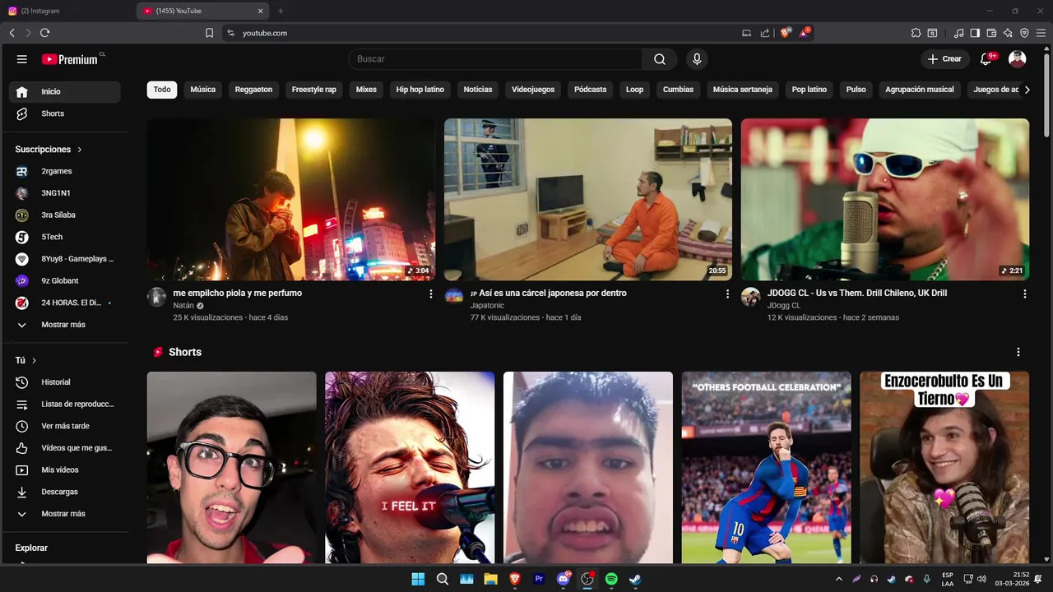Screen dimensions: 1053x592
Task: Play the JDOGG CL drill video thumbnail
Action: 885,200
